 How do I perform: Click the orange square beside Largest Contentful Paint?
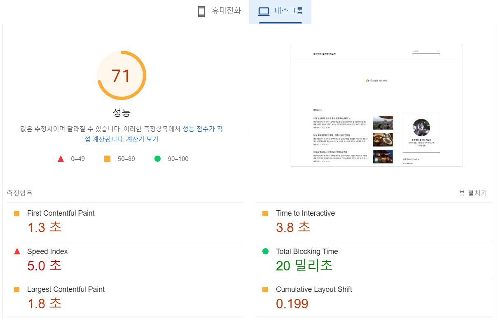click(x=17, y=289)
